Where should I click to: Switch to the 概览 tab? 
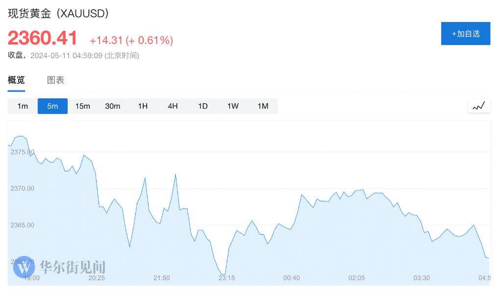click(16, 80)
